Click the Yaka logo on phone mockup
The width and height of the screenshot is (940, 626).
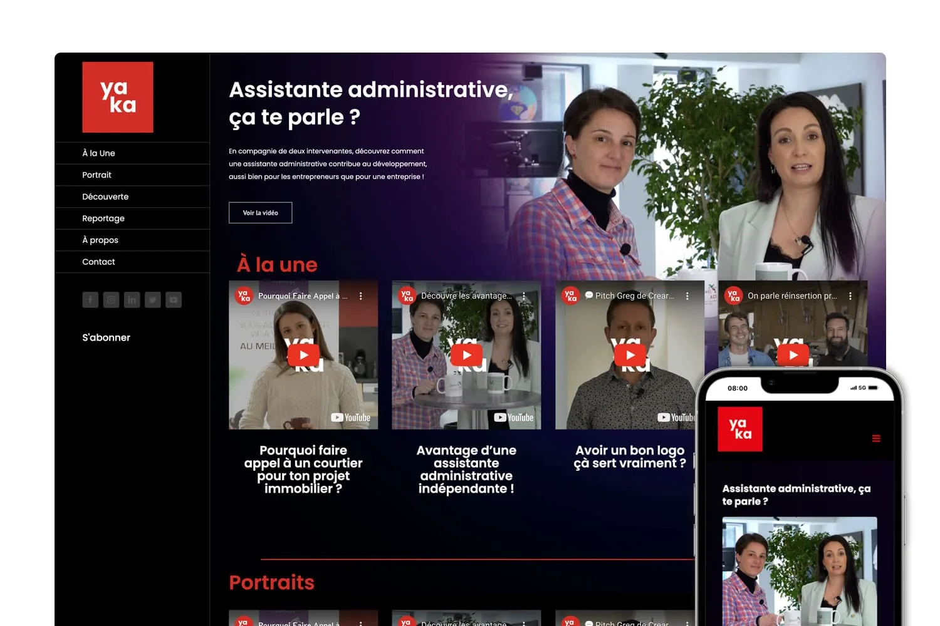740,429
